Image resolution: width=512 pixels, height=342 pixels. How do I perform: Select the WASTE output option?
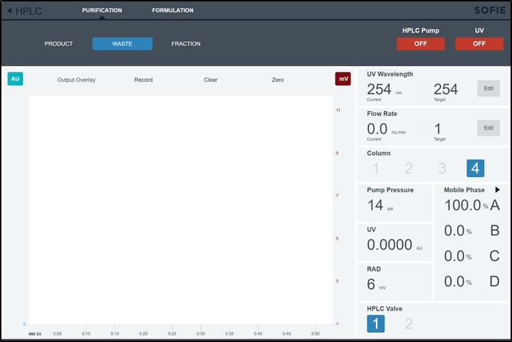coord(122,44)
